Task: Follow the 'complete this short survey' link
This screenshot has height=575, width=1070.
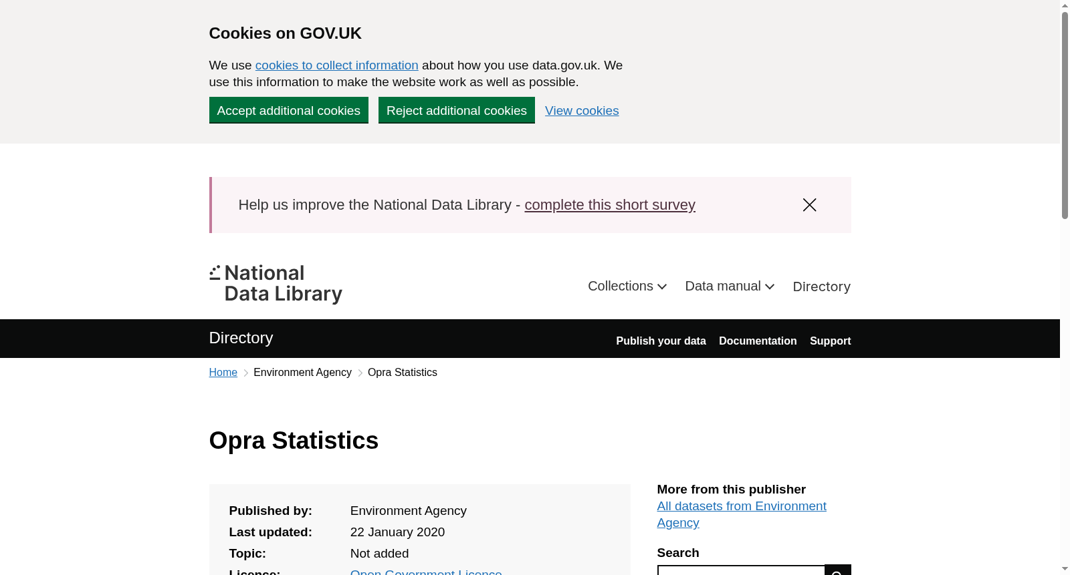Action: pos(610,205)
